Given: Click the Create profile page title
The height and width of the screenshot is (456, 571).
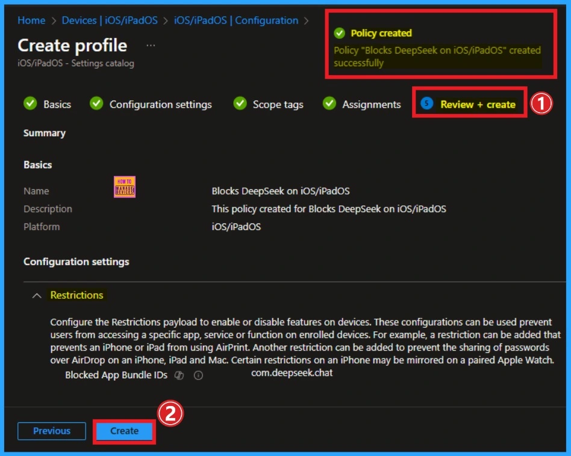Looking at the screenshot, I should pos(72,46).
